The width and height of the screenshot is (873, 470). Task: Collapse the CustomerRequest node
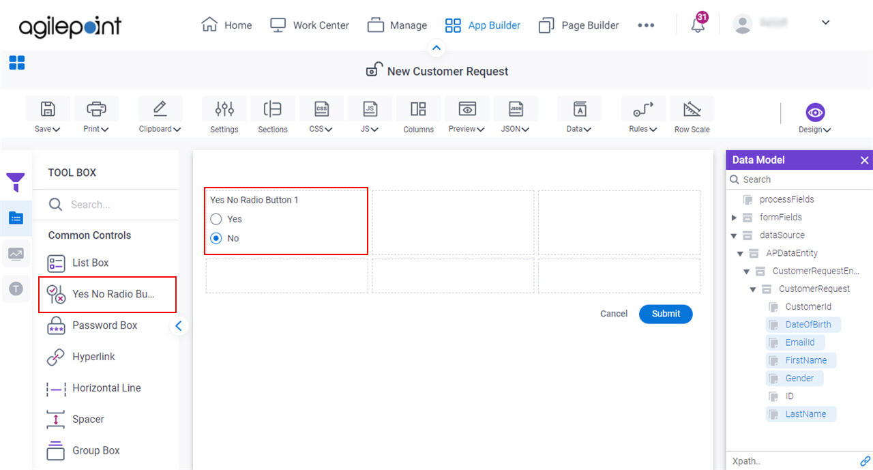point(753,289)
